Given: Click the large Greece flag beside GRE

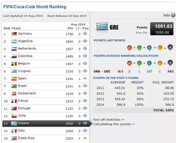Looking at the screenshot, I should point(102,27).
